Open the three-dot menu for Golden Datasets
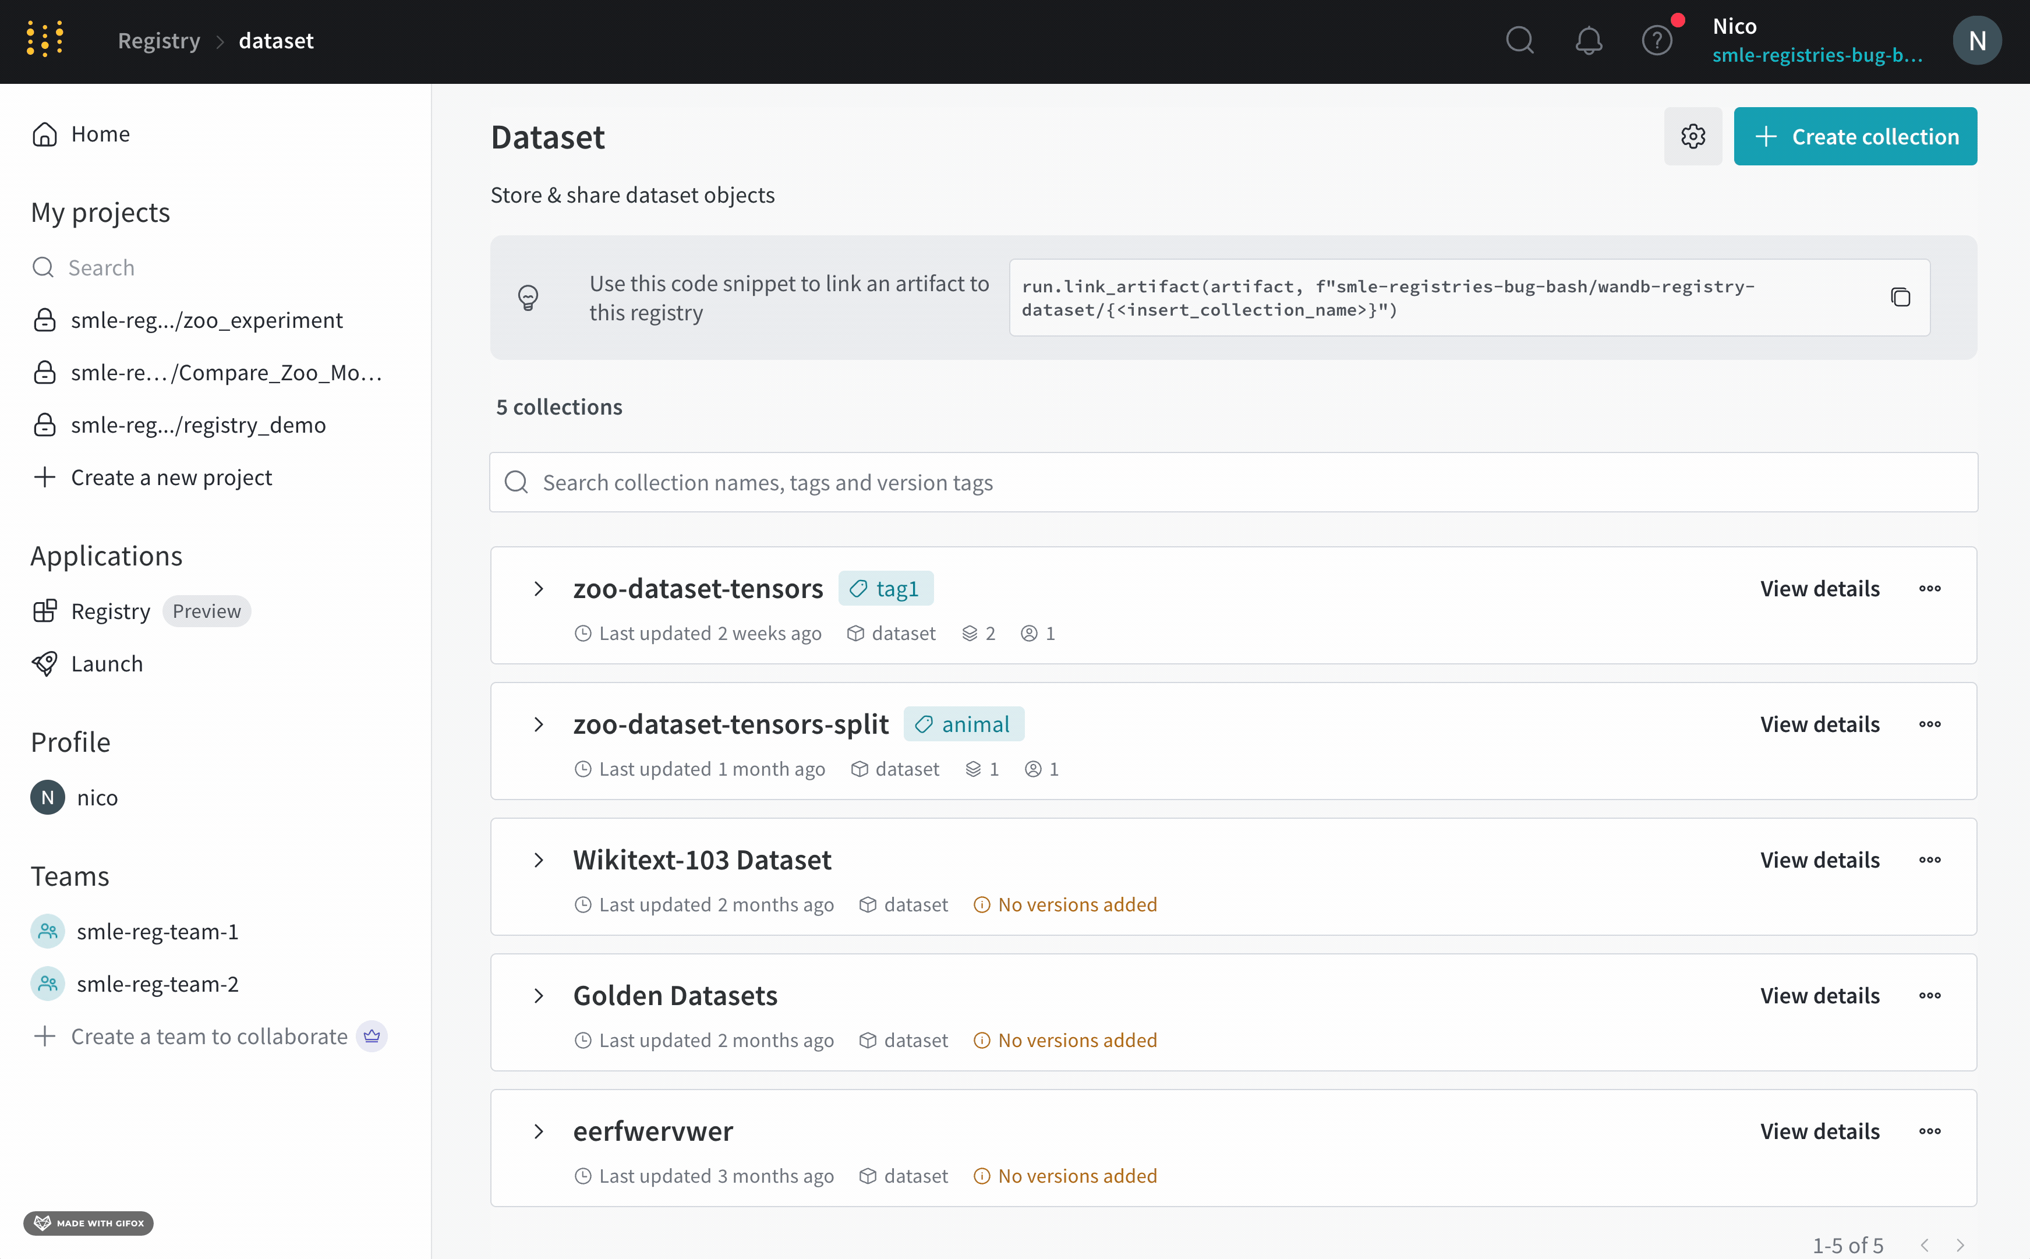The height and width of the screenshot is (1259, 2030). coord(1930,994)
